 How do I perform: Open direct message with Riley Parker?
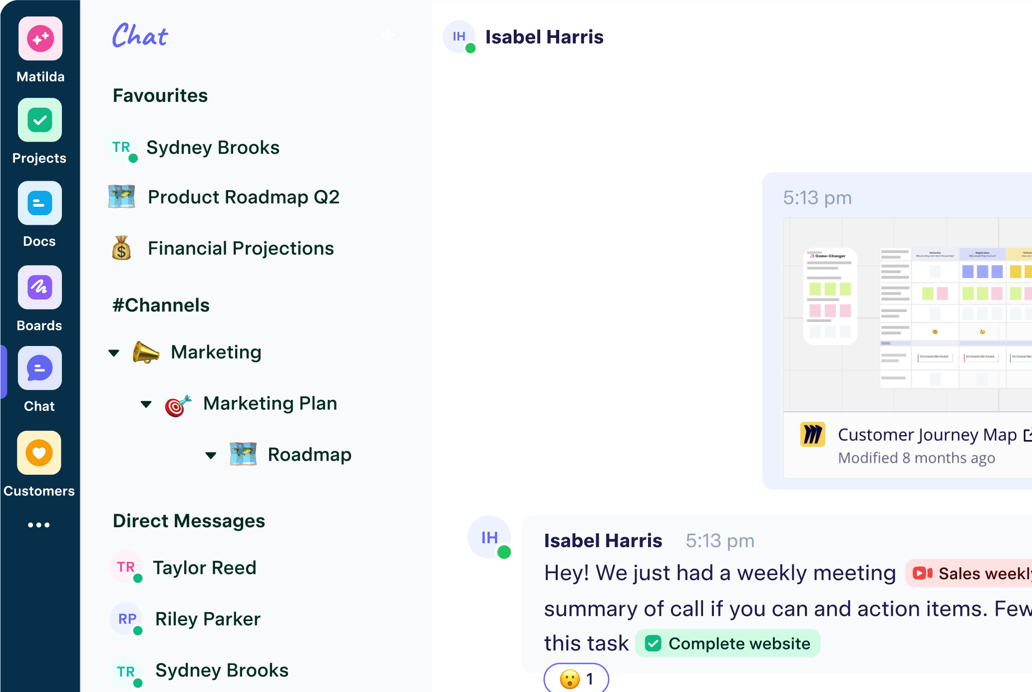208,619
